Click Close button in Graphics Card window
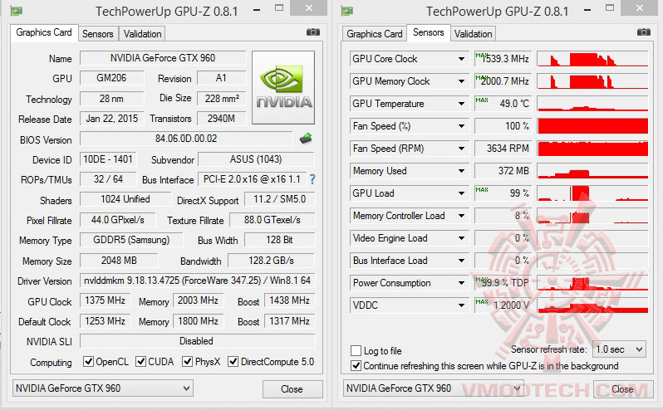This screenshot has height=410, width=663. [x=292, y=389]
